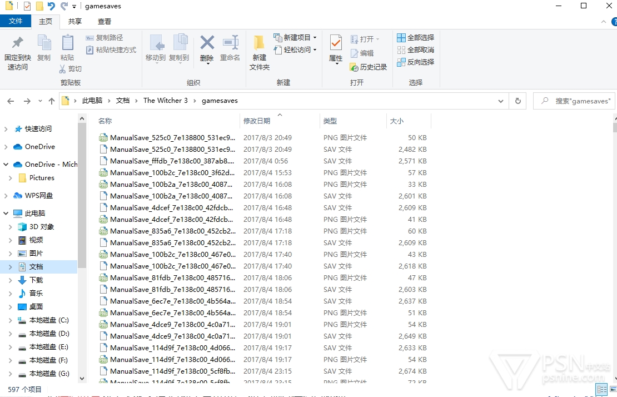Click the 固定到快速访问 pin icon
The image size is (617, 397).
tap(18, 42)
